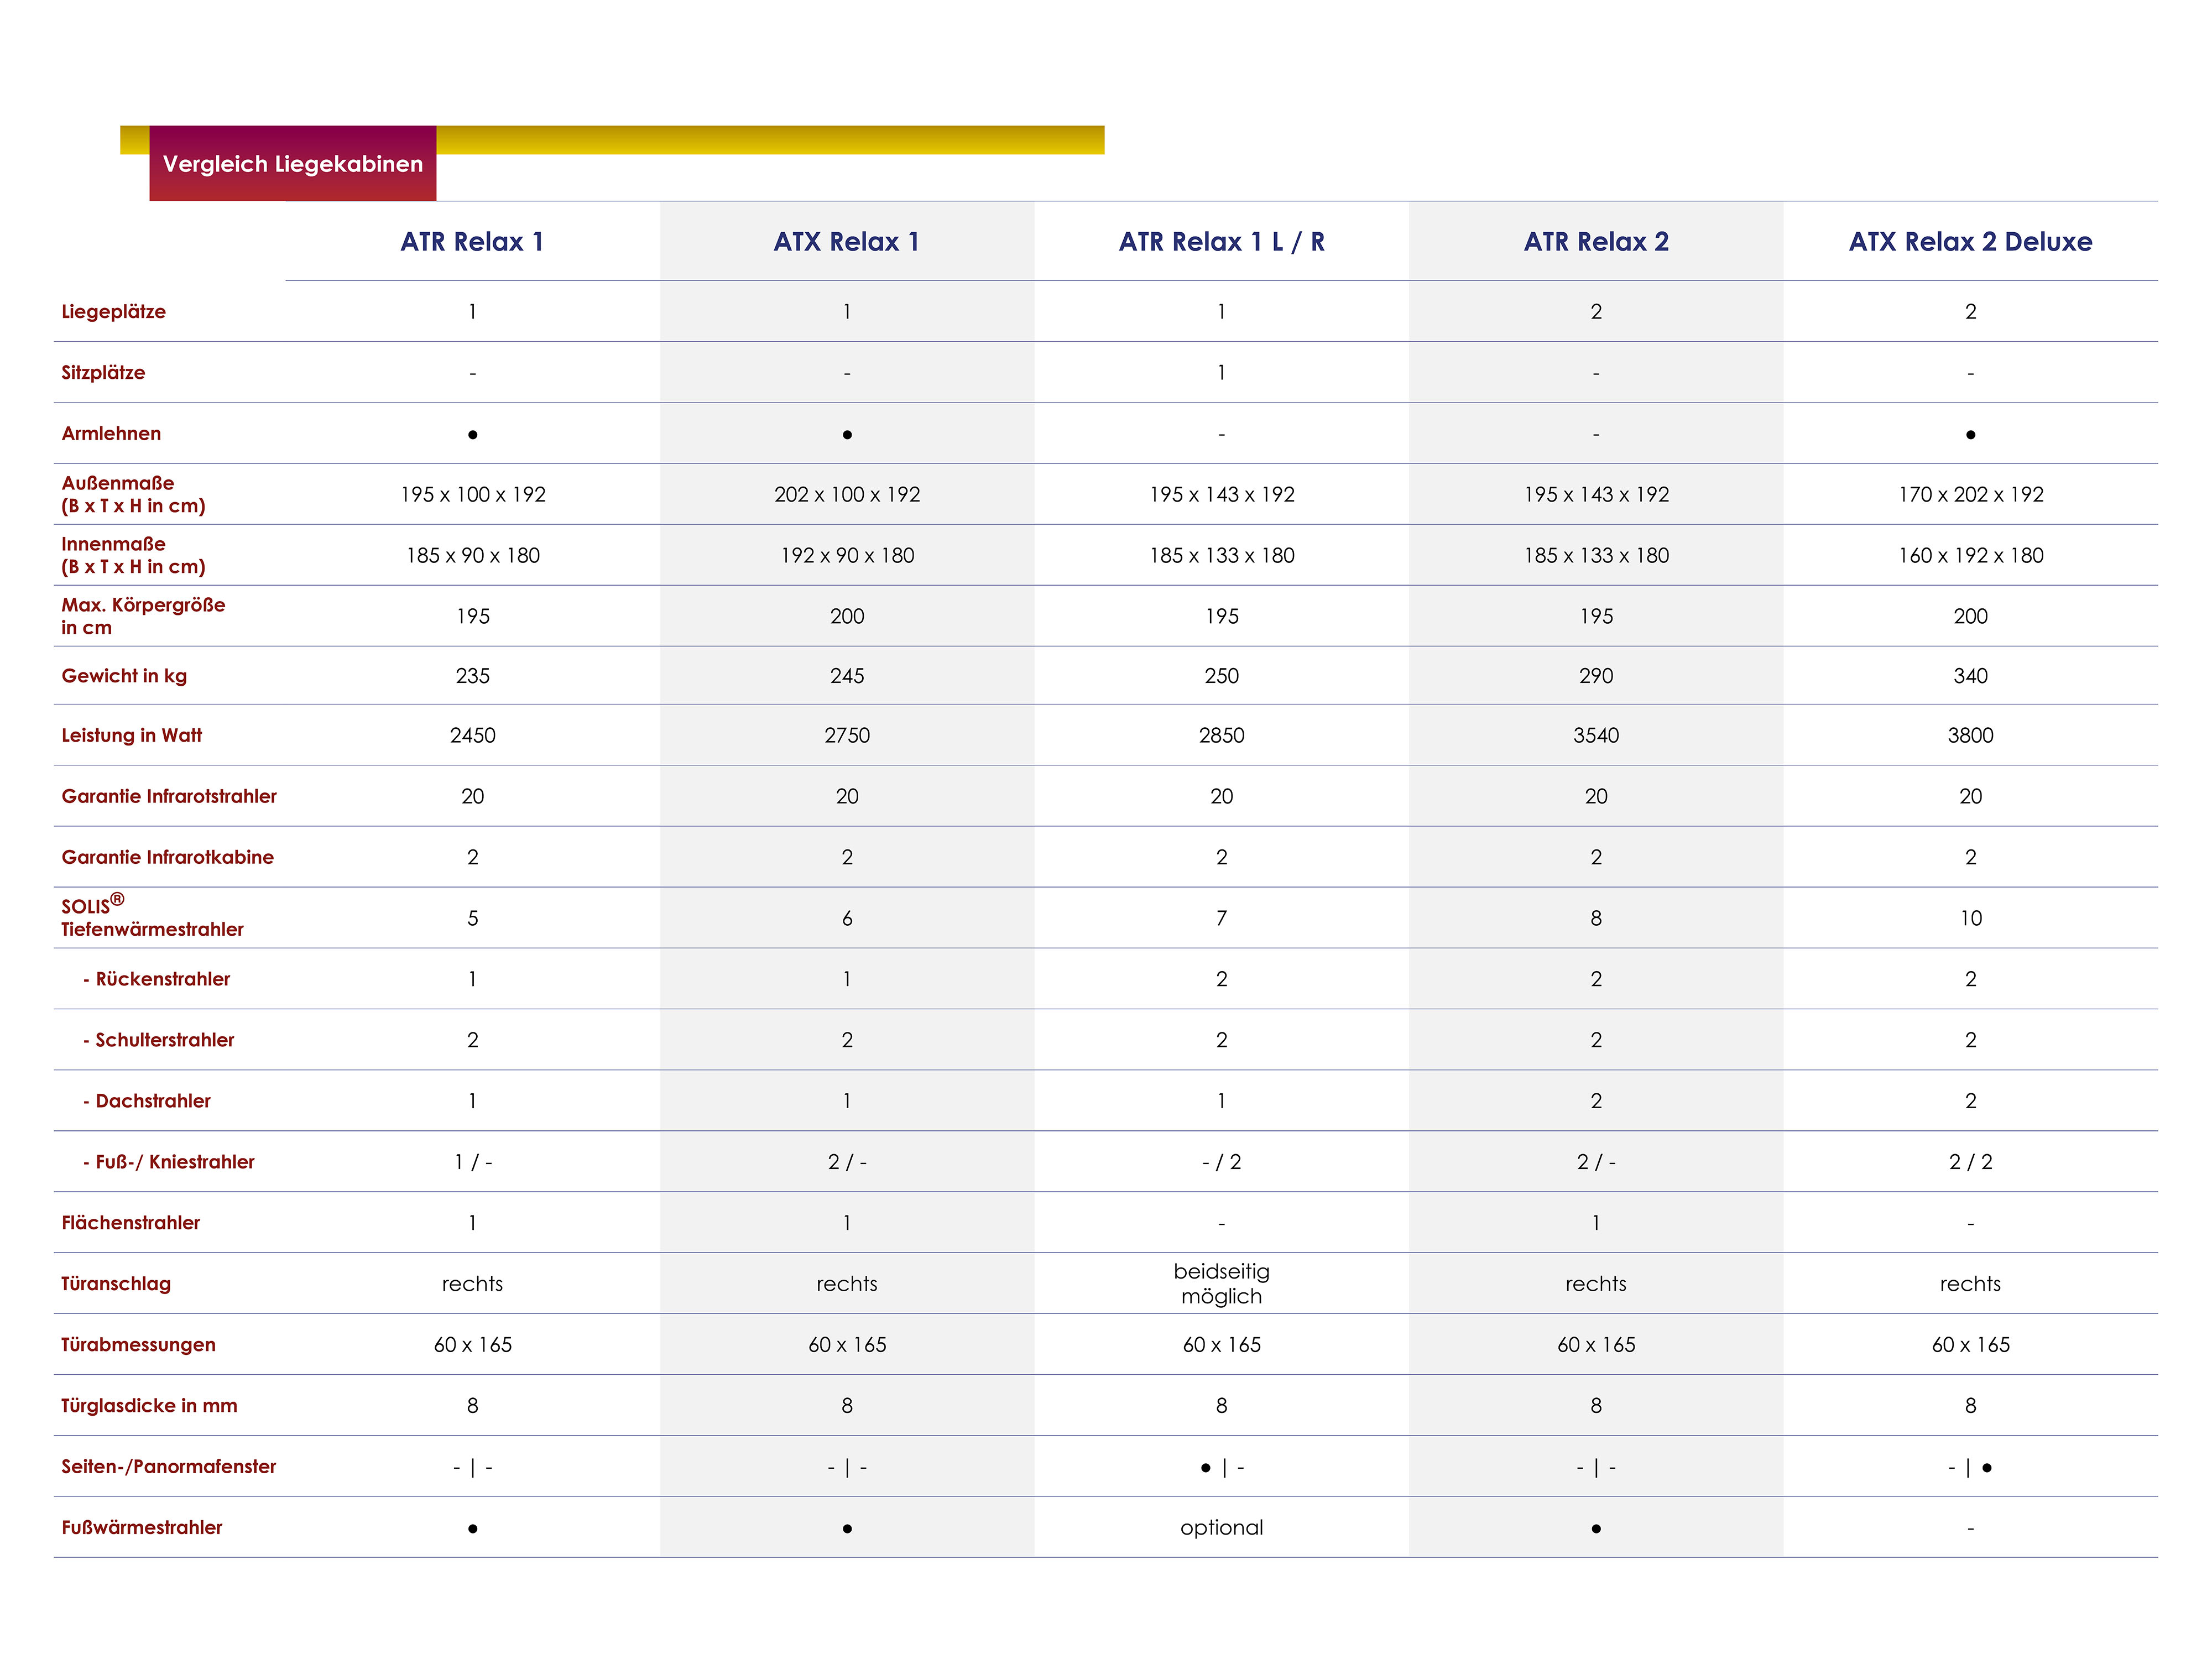Select the ATR Relax 1 column header
2212x1659 pixels.
pos(472,242)
